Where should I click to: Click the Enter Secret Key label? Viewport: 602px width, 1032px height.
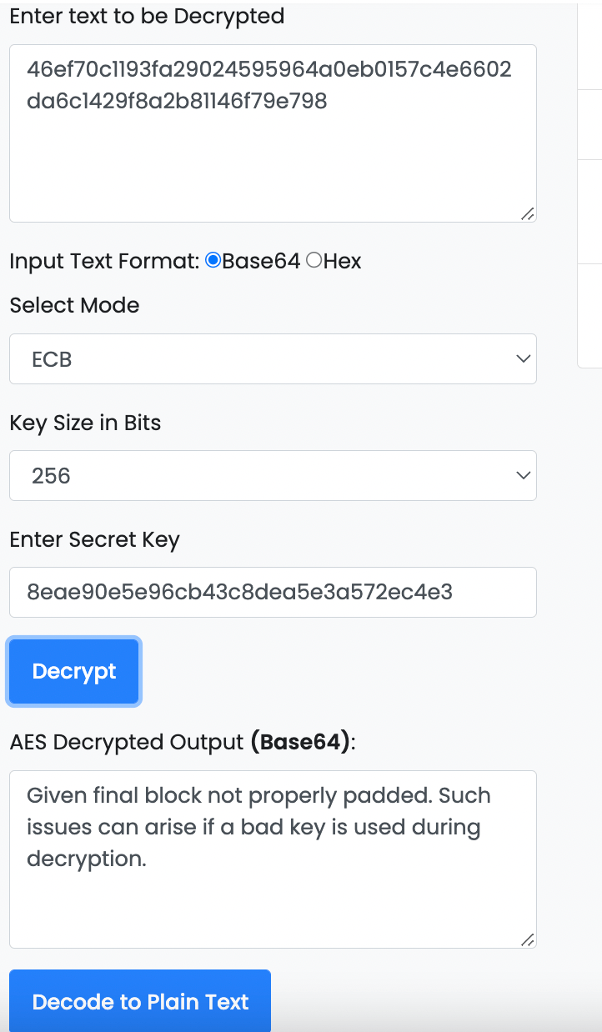coord(94,539)
